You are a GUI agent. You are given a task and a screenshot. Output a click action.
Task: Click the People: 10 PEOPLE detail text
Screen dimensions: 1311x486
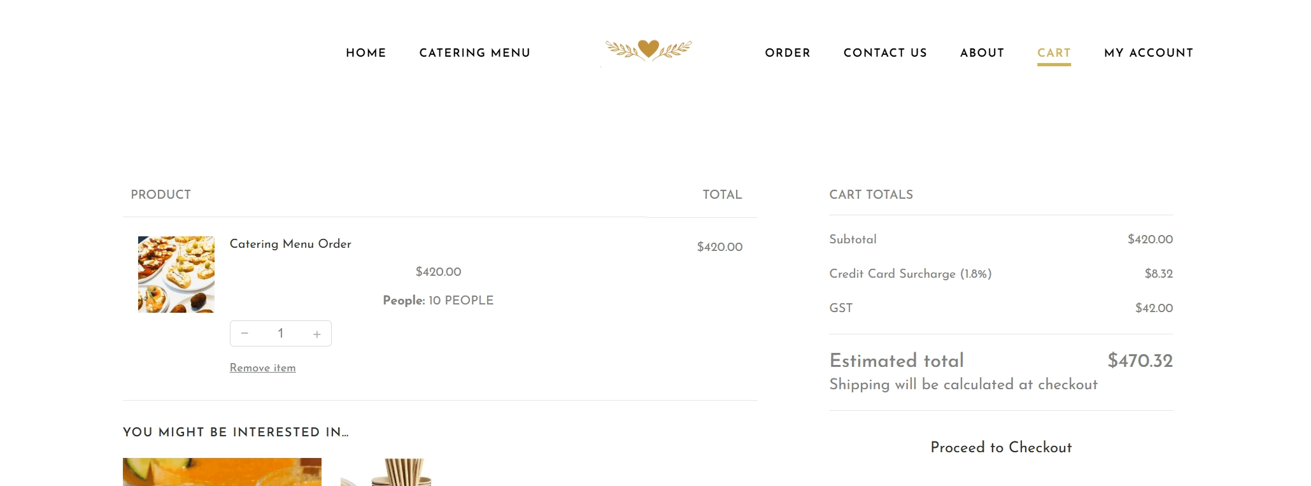pyautogui.click(x=438, y=300)
